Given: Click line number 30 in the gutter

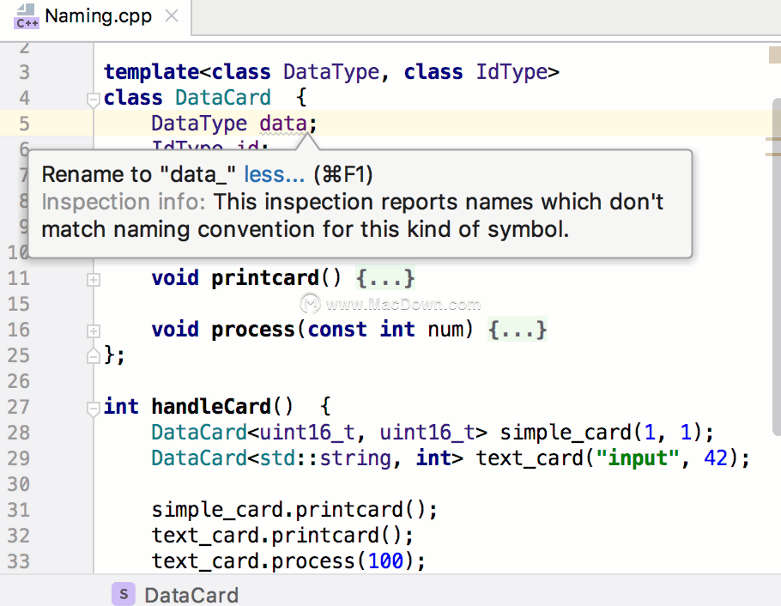Looking at the screenshot, I should coord(18,484).
